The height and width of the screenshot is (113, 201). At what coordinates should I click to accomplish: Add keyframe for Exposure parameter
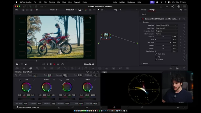(x=181, y=37)
